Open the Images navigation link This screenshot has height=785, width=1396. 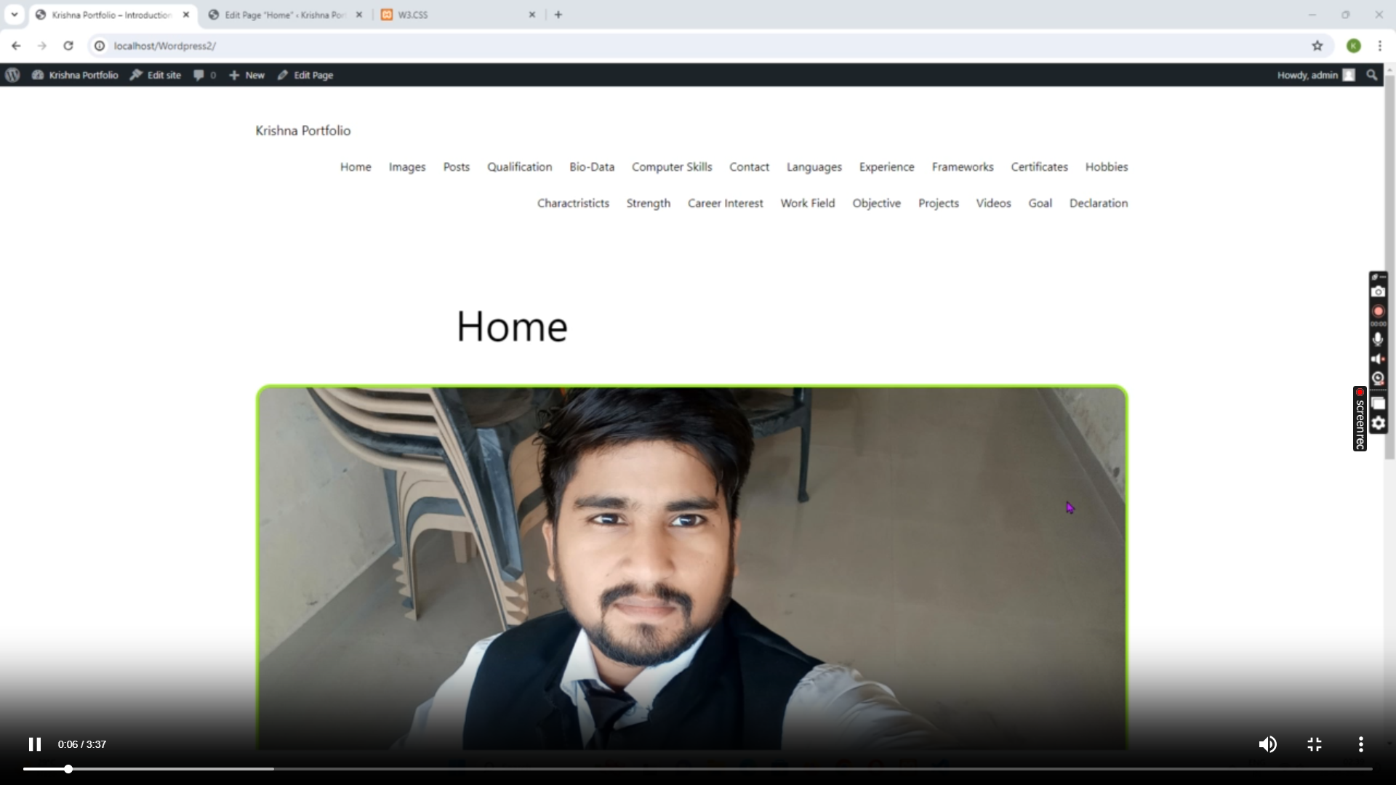coord(407,167)
